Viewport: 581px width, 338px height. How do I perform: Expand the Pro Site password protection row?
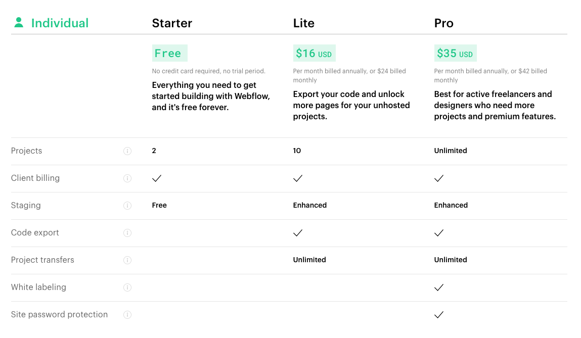click(x=438, y=314)
